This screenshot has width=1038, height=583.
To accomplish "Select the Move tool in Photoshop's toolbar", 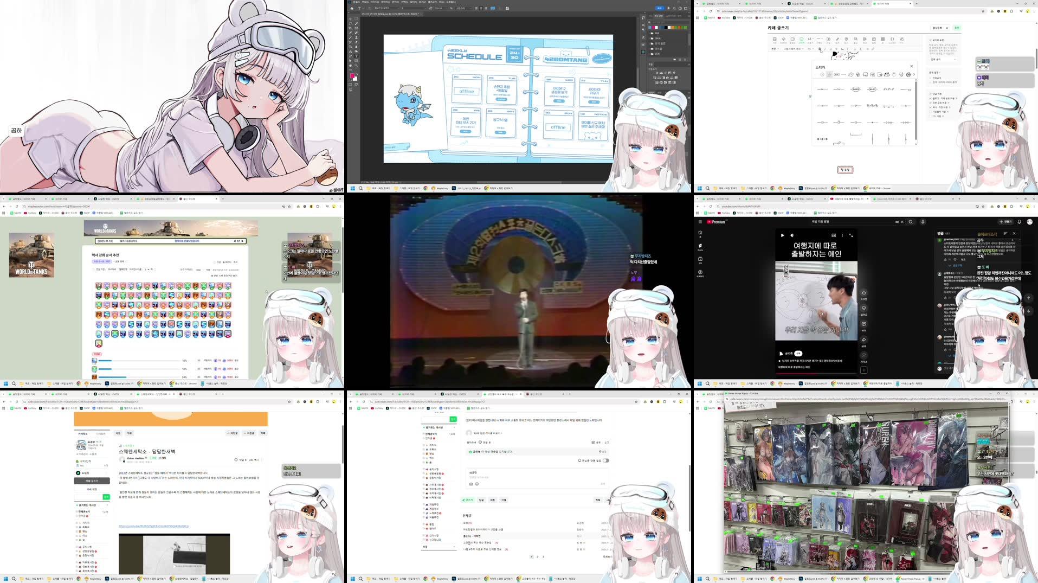I will 350,19.
